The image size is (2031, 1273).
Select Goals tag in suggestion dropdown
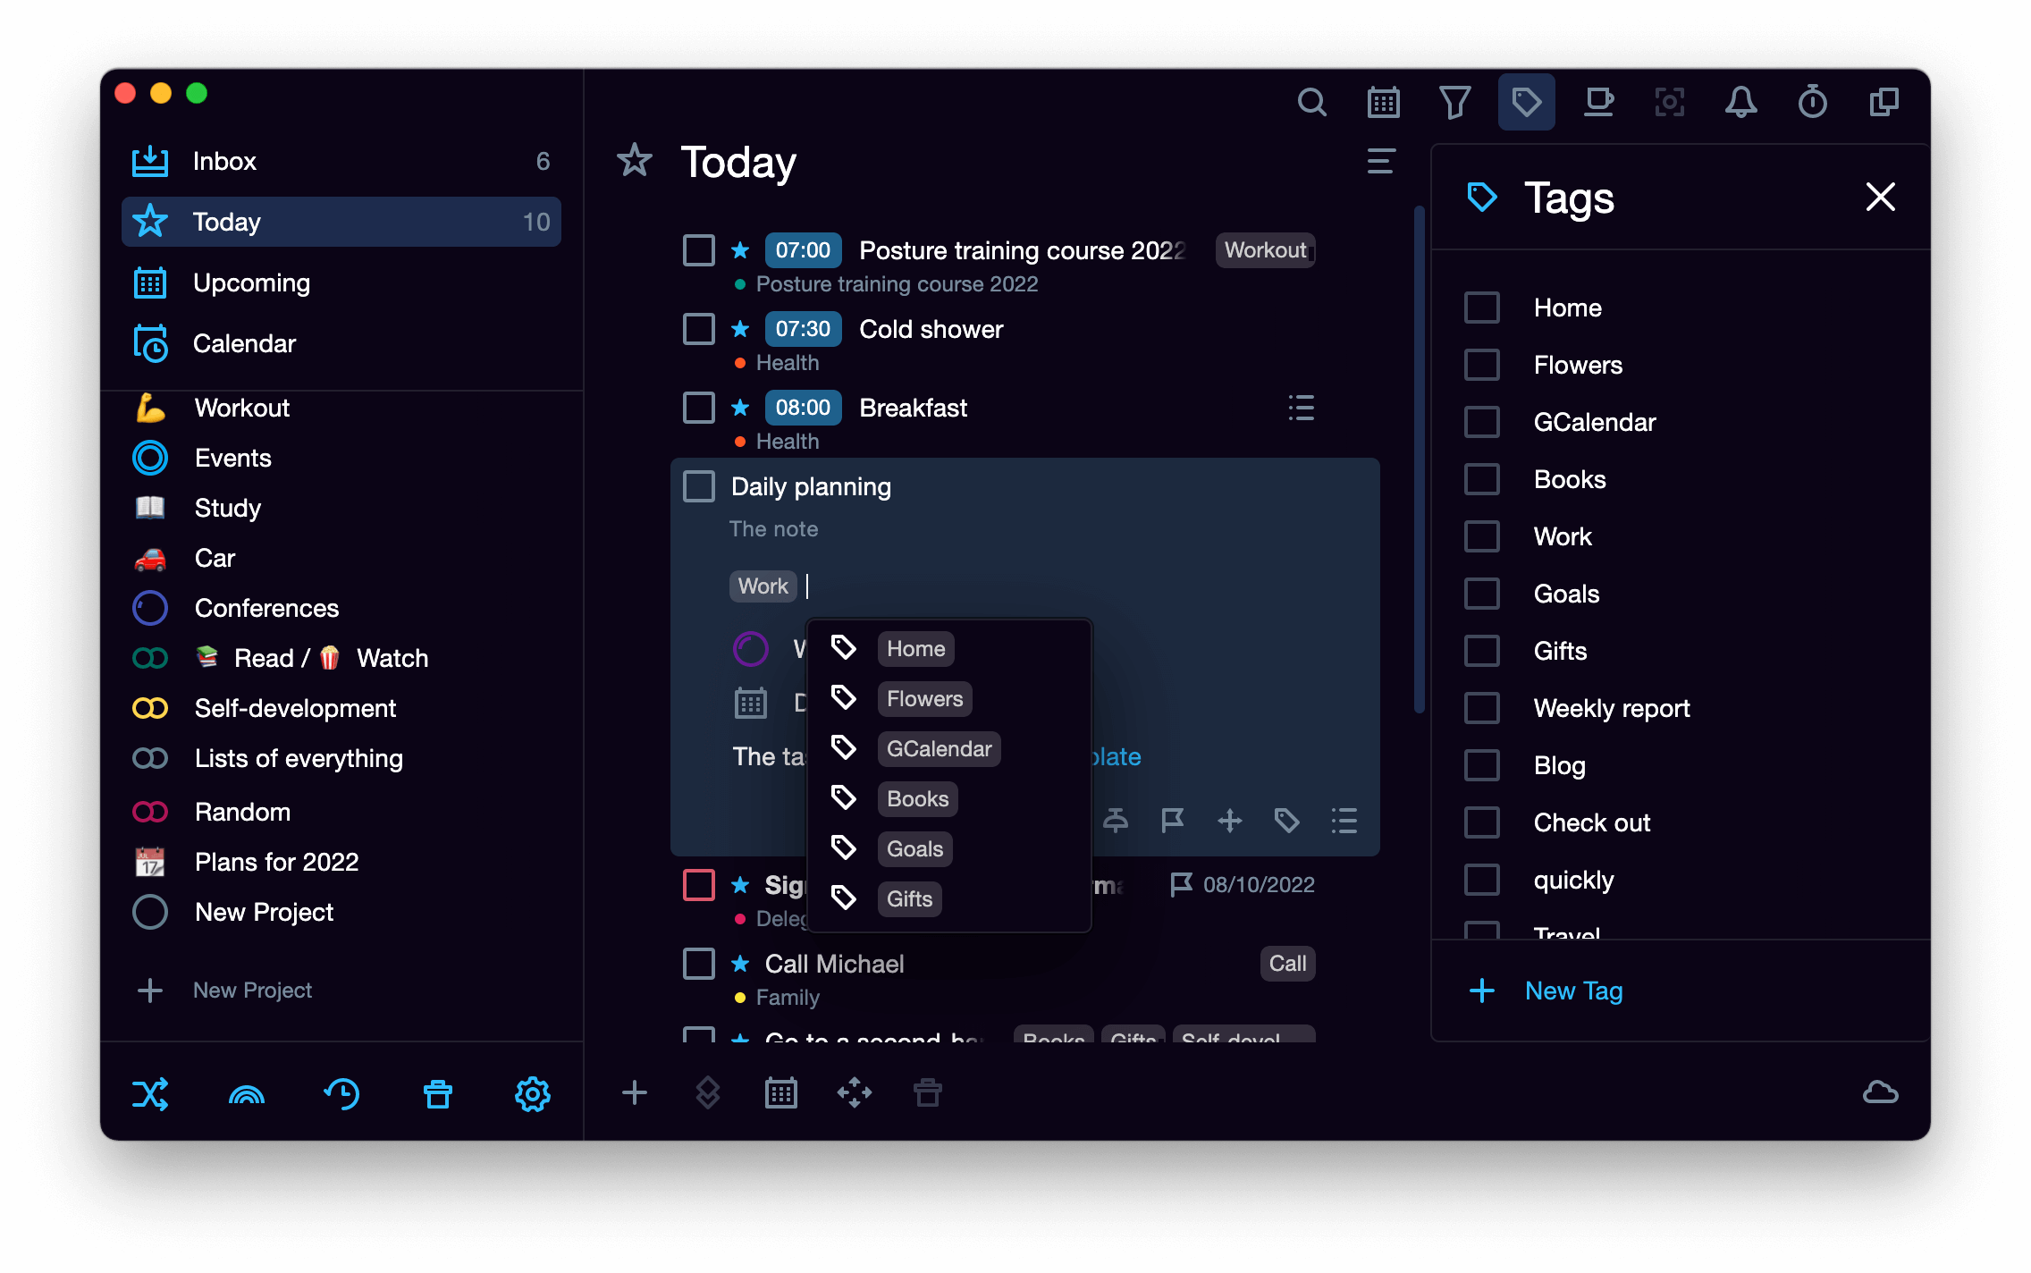pos(948,849)
